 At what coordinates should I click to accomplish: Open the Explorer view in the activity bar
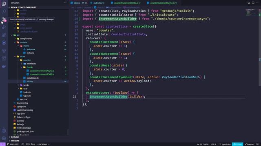(x=4, y=4)
